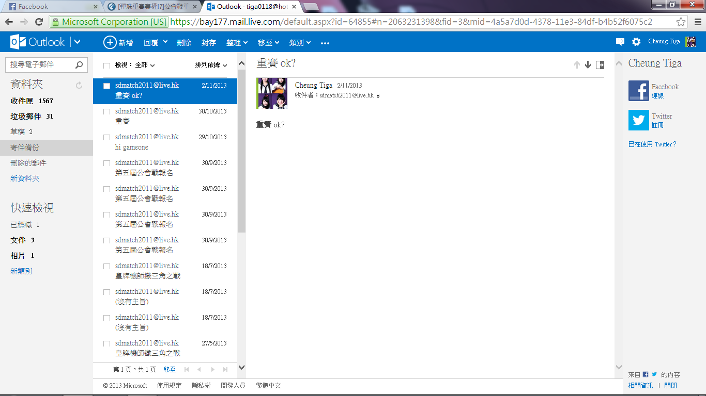This screenshot has height=396, width=706.
Task: Reload the page with Chrome's refresh button
Action: [39, 22]
